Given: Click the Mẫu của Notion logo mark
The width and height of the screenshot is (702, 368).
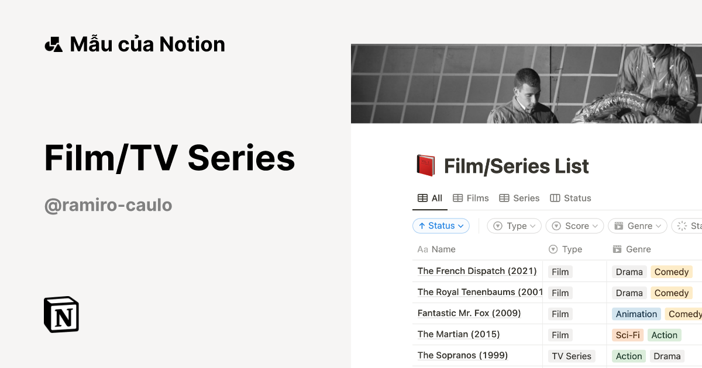Looking at the screenshot, I should point(53,43).
